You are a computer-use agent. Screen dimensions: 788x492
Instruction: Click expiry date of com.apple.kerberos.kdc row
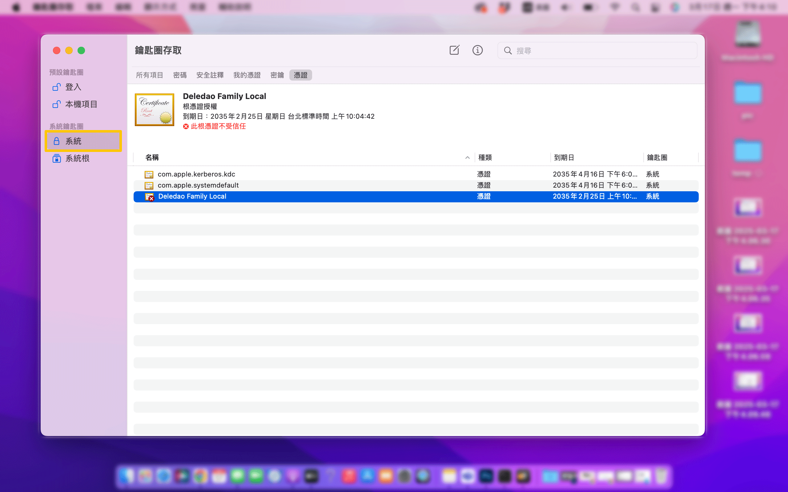(595, 174)
